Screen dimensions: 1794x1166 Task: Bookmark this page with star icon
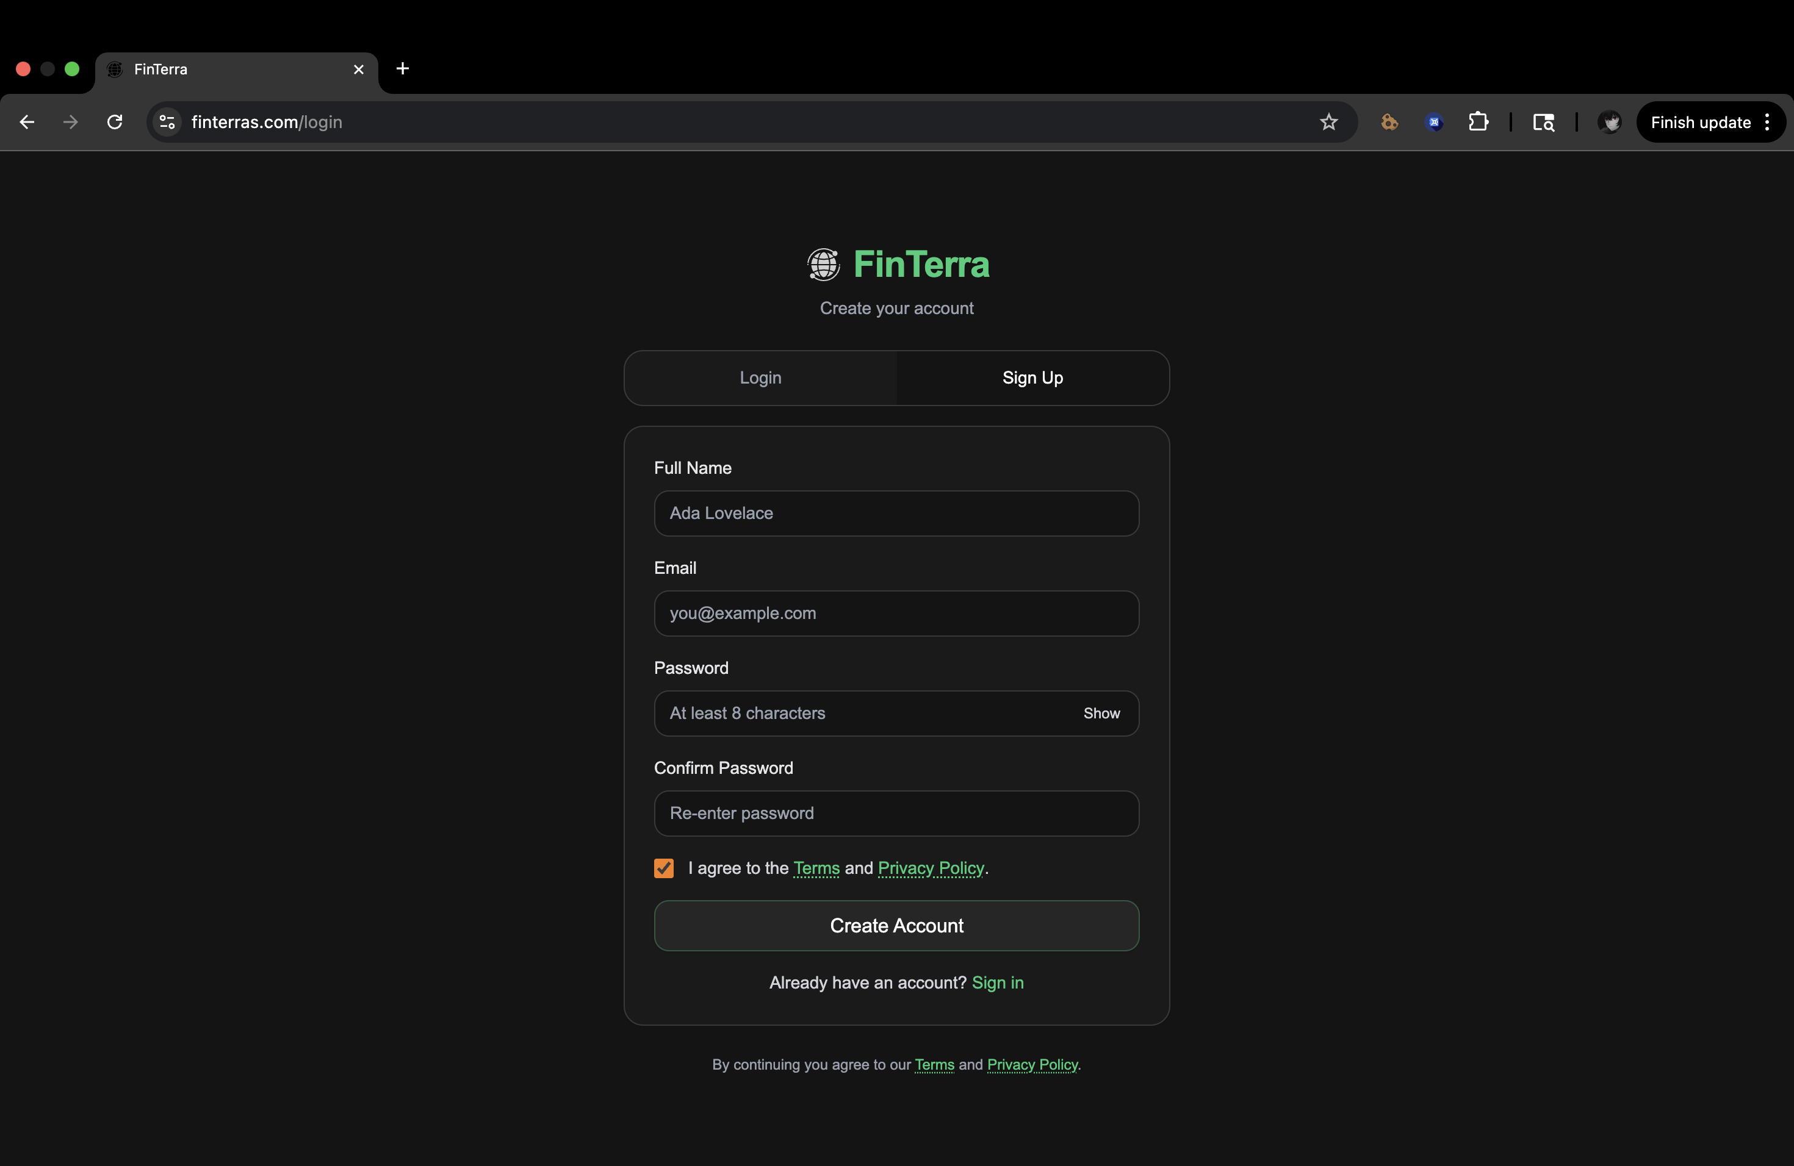pyautogui.click(x=1328, y=122)
